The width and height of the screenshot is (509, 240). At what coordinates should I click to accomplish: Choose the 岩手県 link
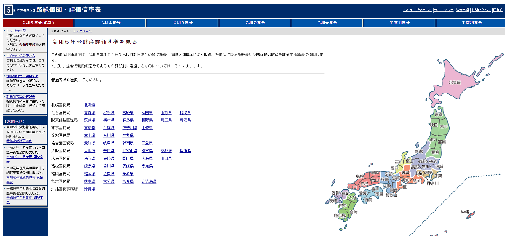[109, 113]
